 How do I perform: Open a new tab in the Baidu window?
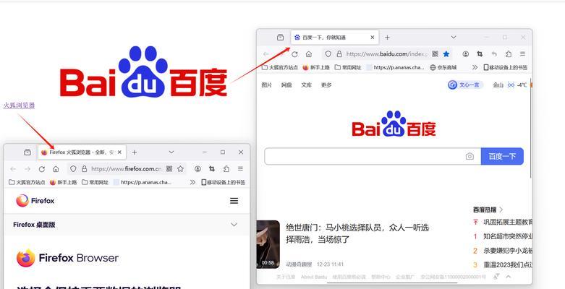[x=387, y=37]
